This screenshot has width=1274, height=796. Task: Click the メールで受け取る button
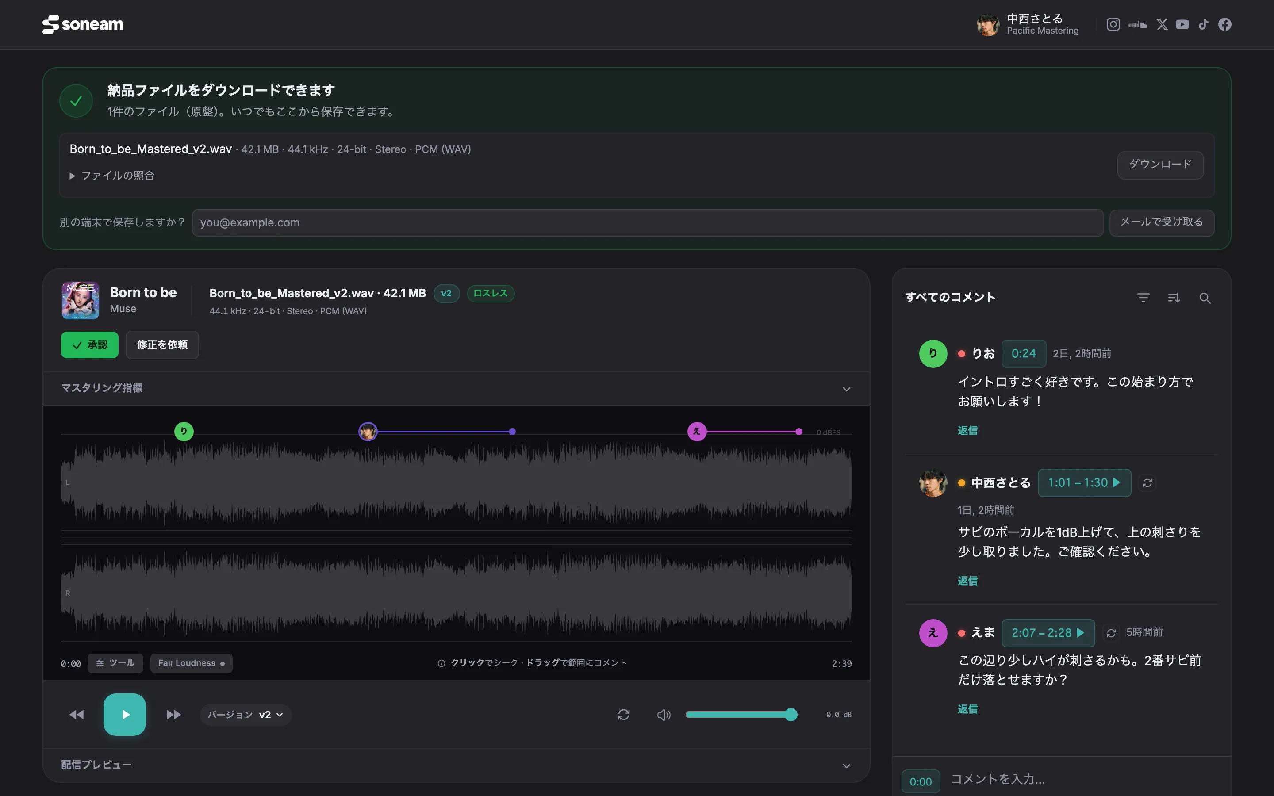pyautogui.click(x=1161, y=223)
